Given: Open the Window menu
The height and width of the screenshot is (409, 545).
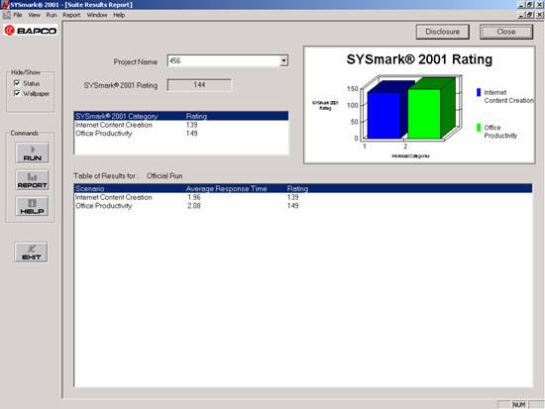Looking at the screenshot, I should point(97,15).
